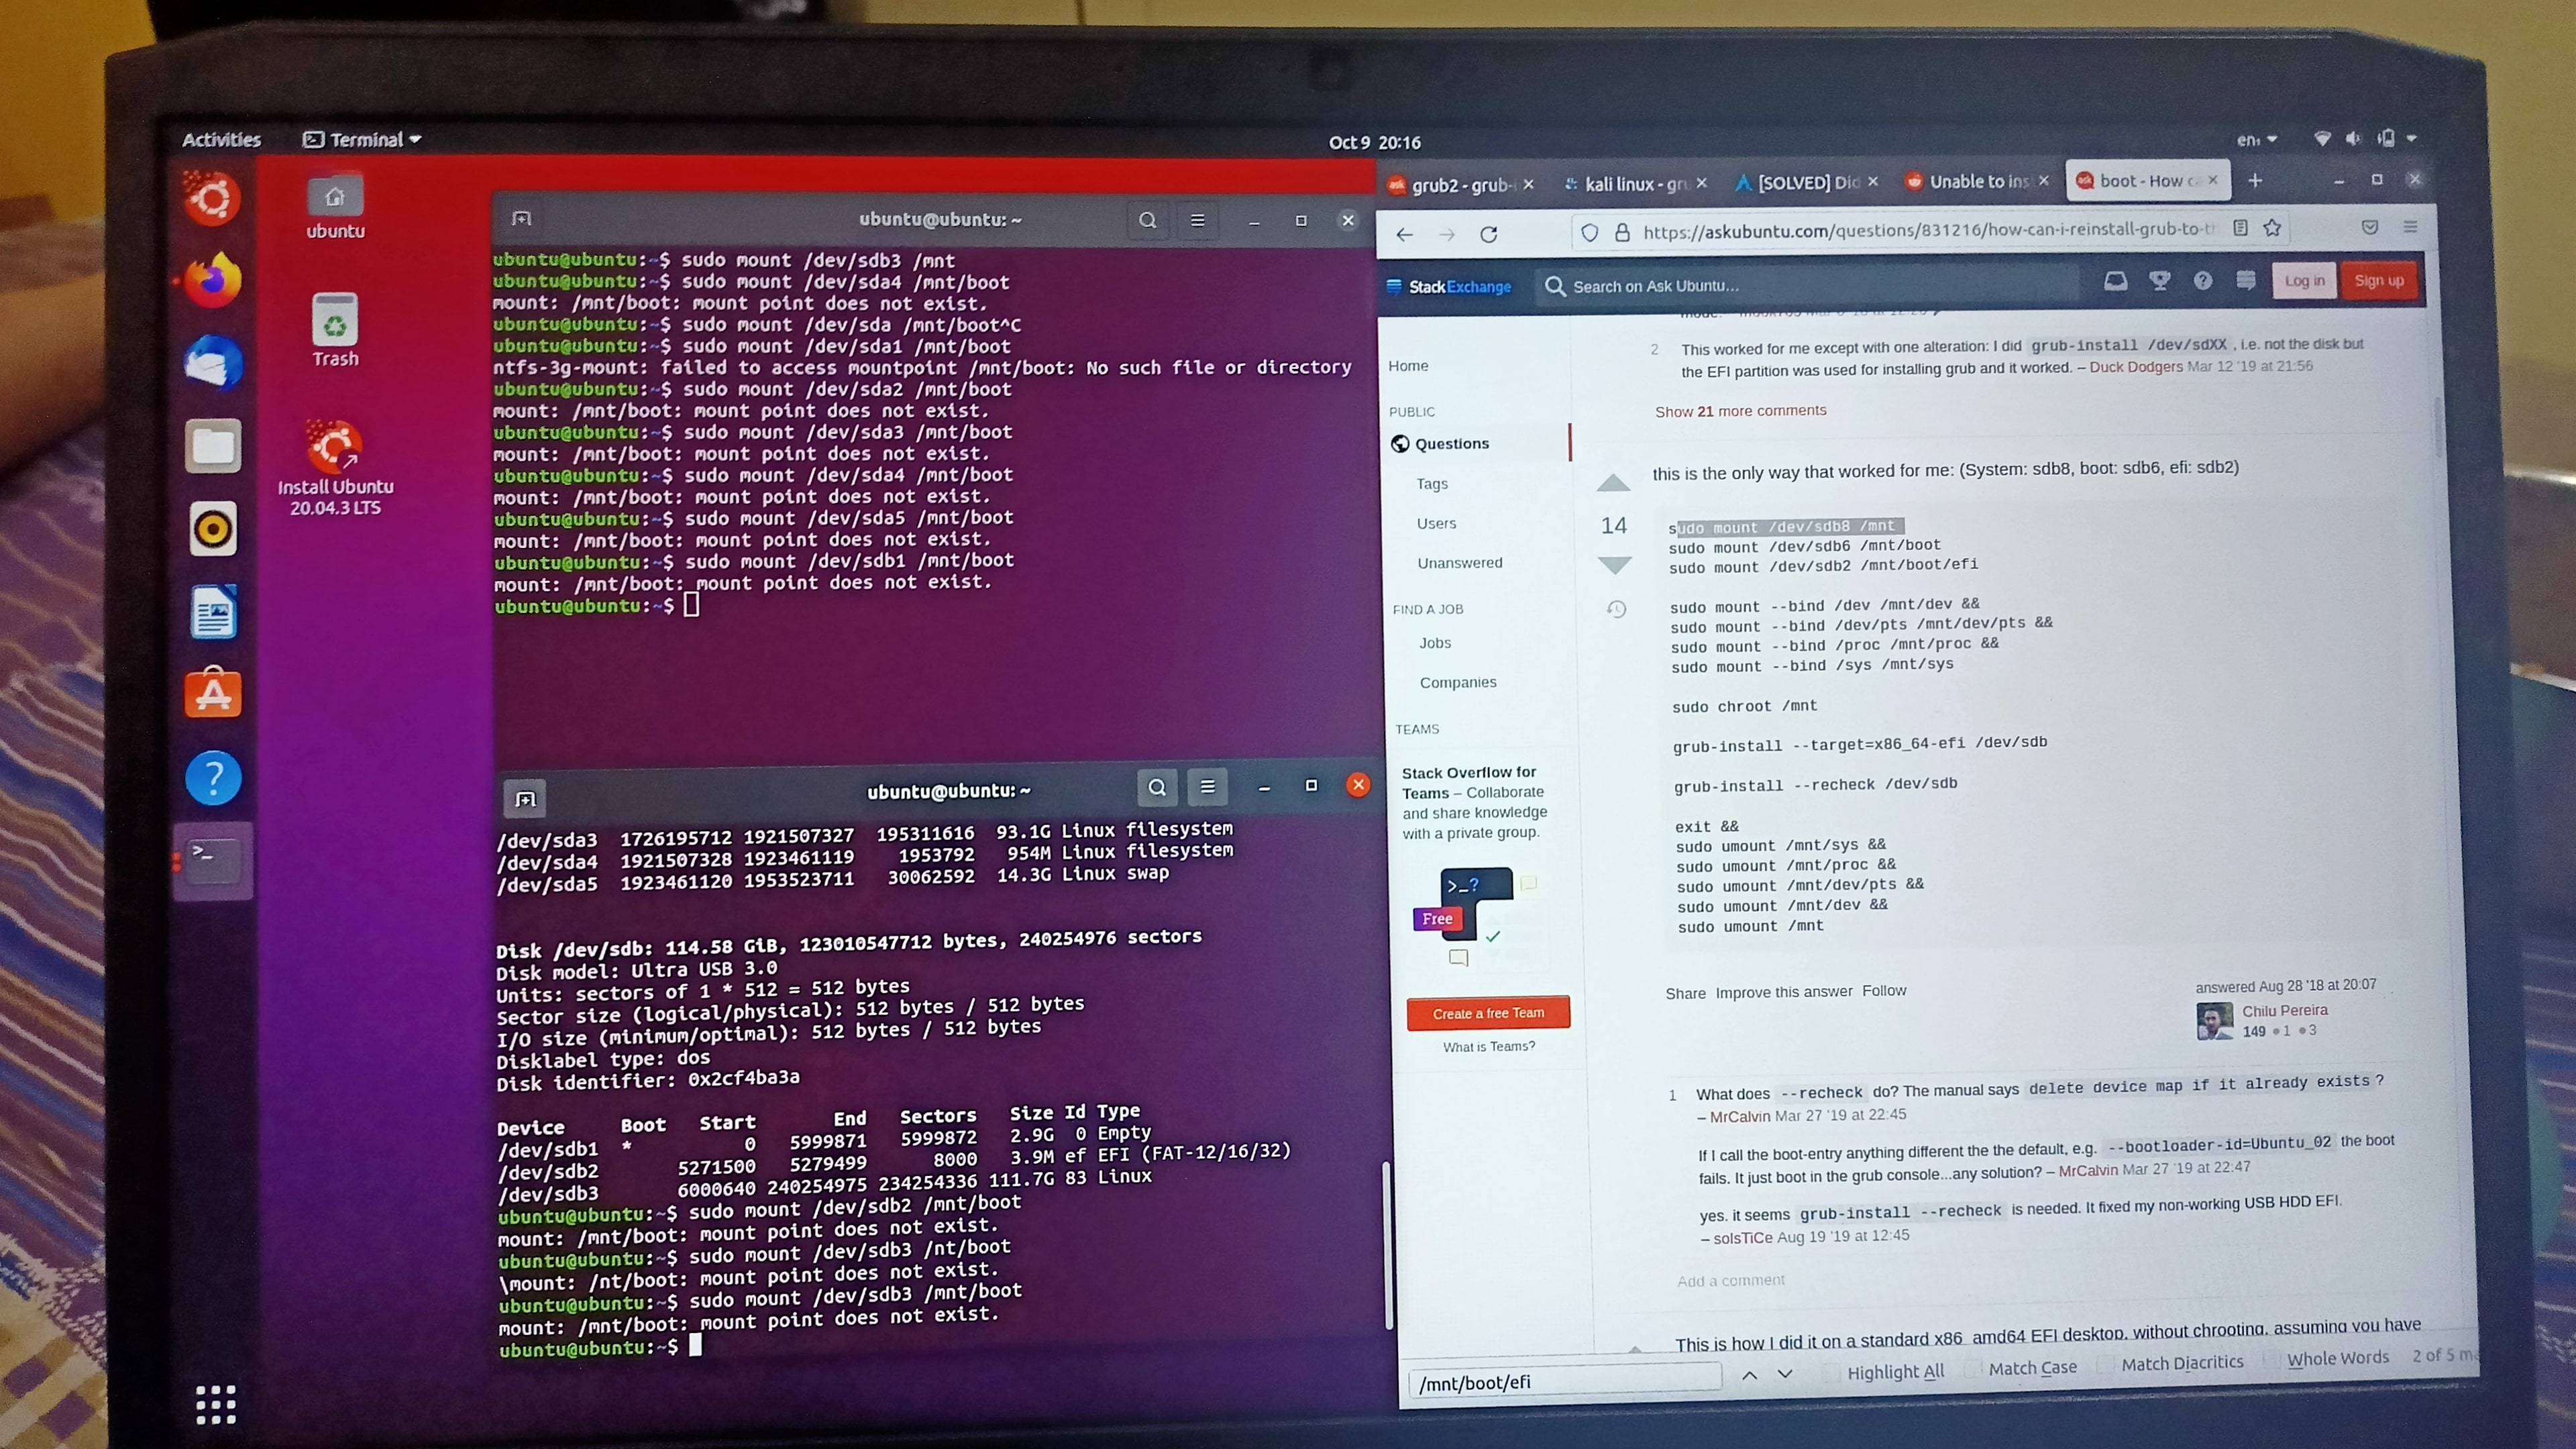2576x1449 pixels.
Task: Open hamburger menu in bottom terminal
Action: [1207, 787]
